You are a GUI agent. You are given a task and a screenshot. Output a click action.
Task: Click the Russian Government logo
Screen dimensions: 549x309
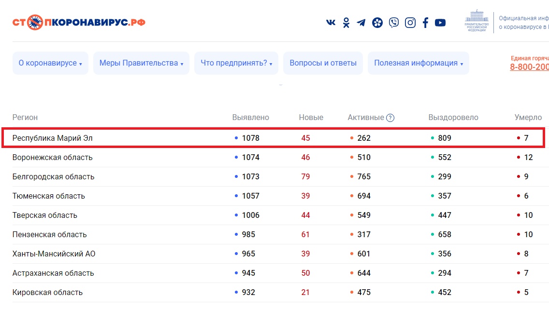coord(477,21)
